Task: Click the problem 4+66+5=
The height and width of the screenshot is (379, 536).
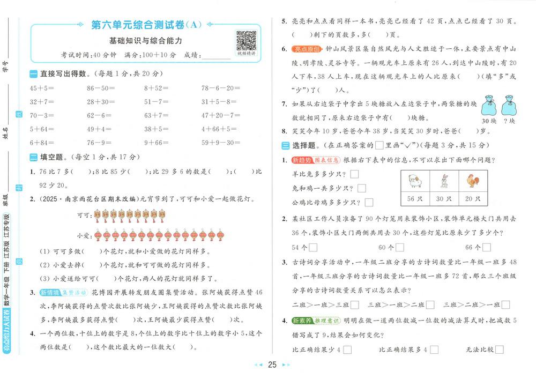Action: (x=219, y=129)
